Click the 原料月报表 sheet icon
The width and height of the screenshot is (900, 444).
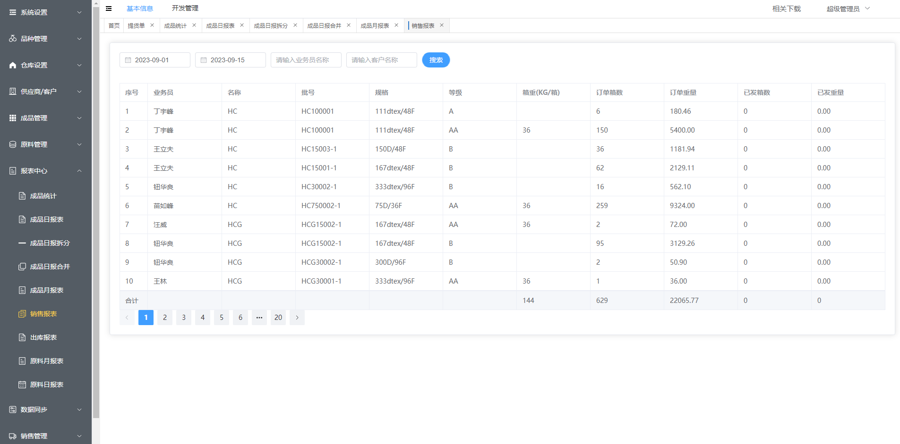coord(22,361)
